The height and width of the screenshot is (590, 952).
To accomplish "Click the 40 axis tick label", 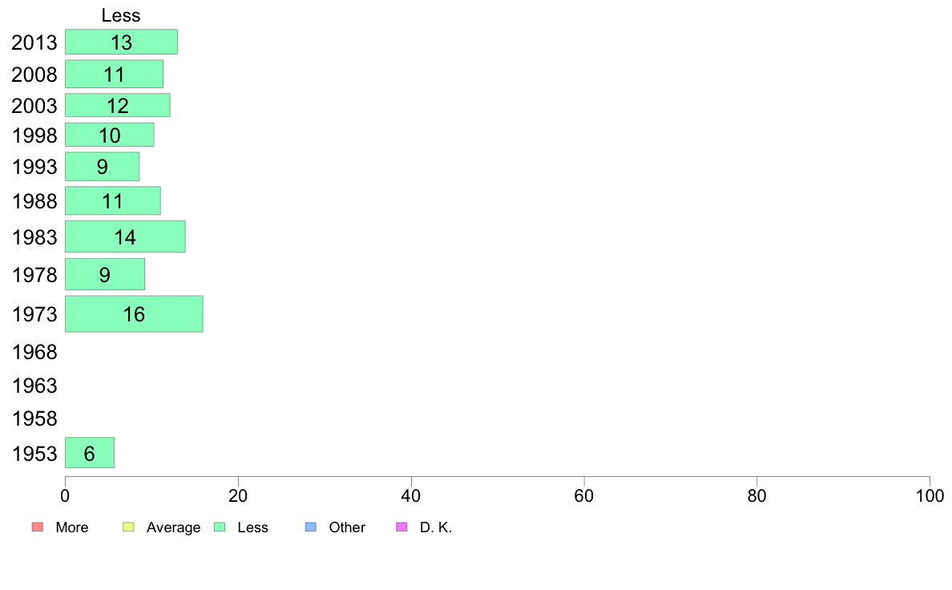I will pyautogui.click(x=411, y=496).
